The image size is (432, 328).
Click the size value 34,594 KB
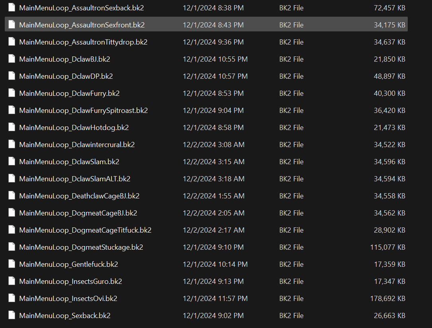389,179
